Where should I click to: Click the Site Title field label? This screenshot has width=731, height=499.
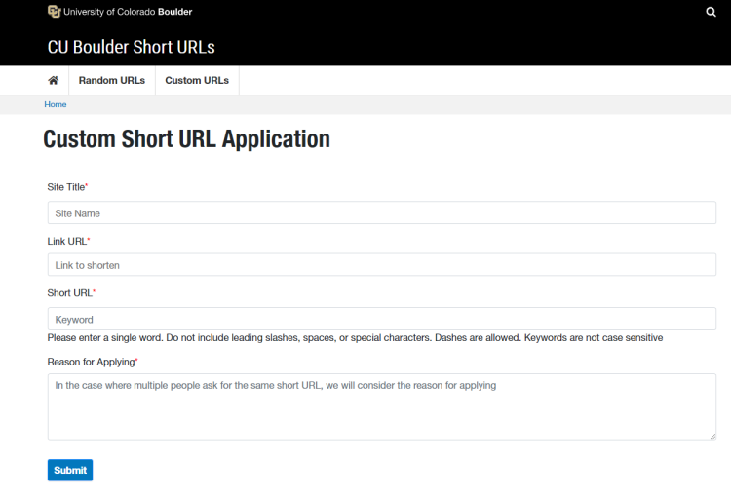pyautogui.click(x=67, y=187)
